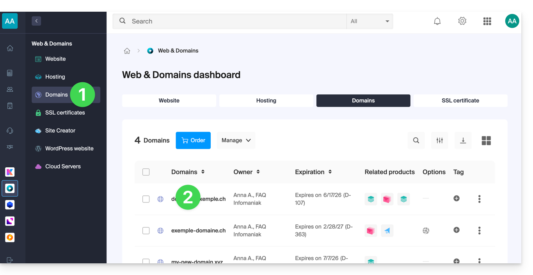Click the domain list search magnifier icon
533x275 pixels.
[416, 140]
